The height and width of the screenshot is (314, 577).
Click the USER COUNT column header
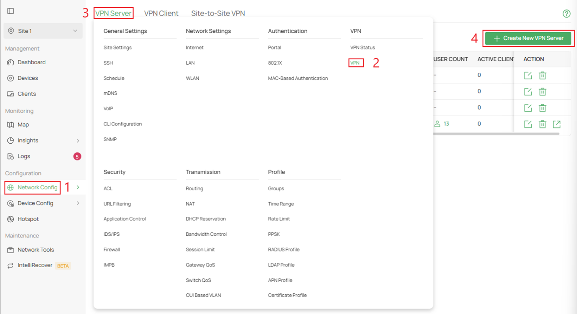[x=450, y=59]
